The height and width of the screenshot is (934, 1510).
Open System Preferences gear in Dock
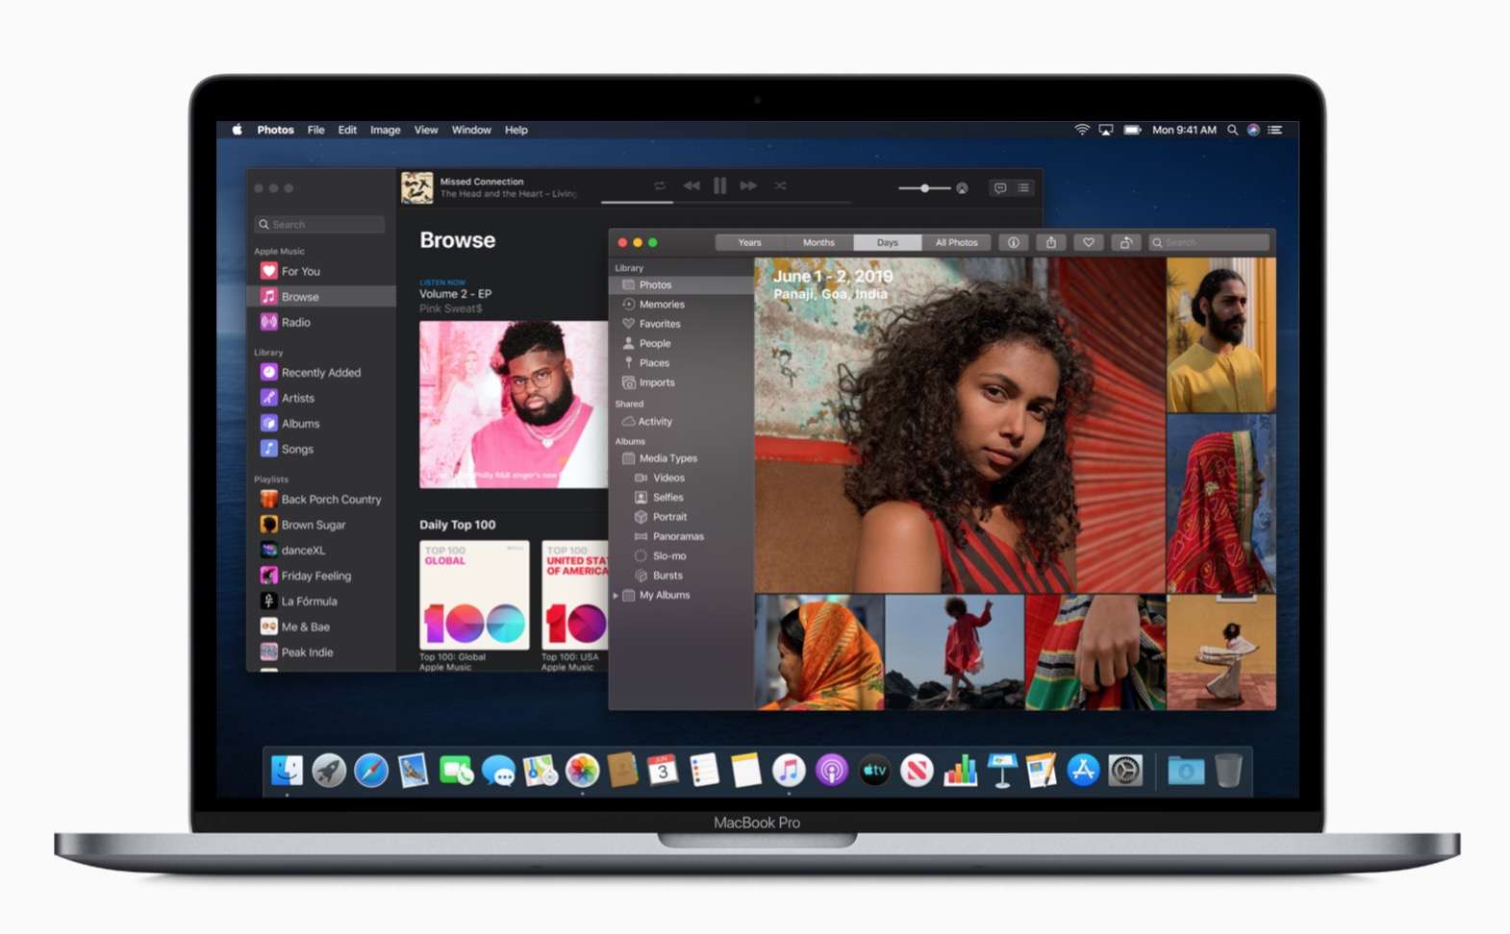point(1125,770)
